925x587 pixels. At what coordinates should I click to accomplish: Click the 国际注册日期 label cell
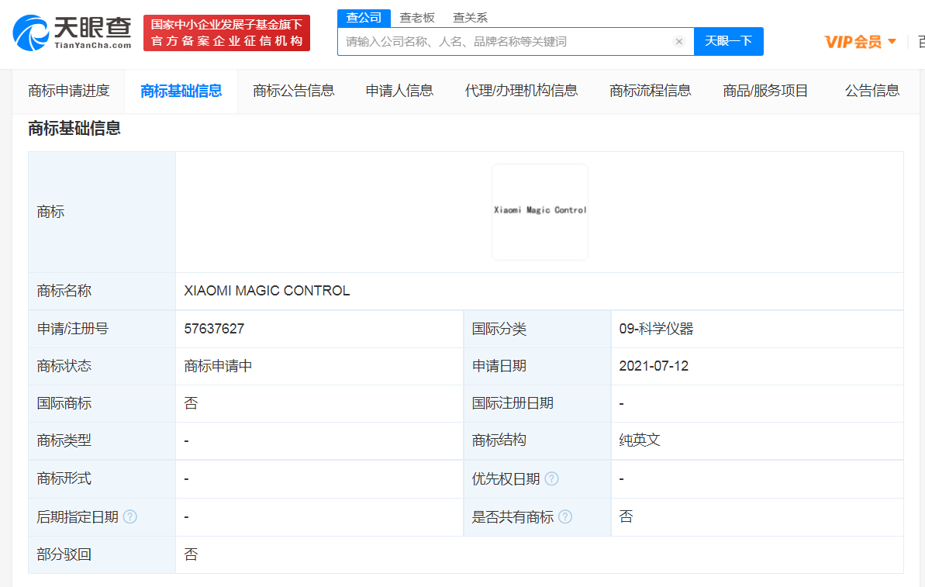click(x=537, y=403)
